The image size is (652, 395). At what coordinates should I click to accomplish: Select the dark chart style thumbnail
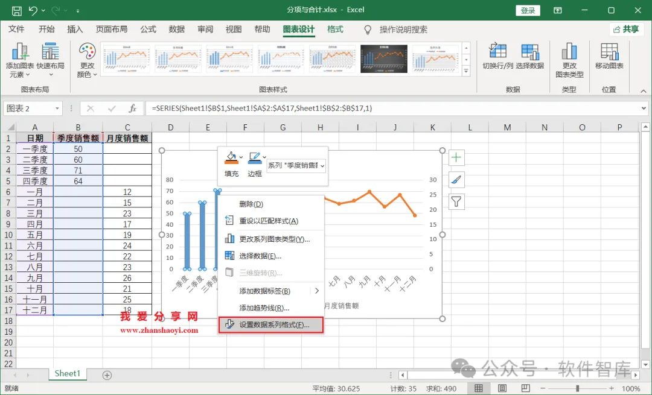(x=383, y=59)
